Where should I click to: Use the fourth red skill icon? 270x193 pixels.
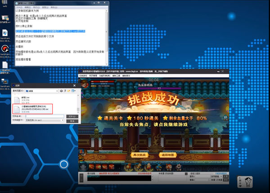pos(112,167)
